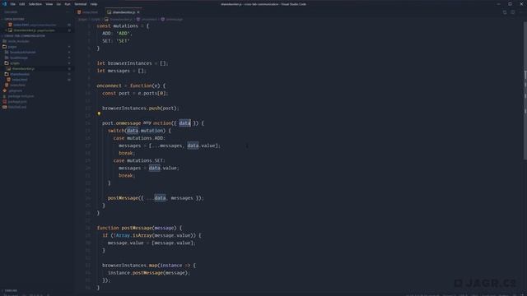This screenshot has width=527, height=296.
Task: Click 'let messages' declaration line
Action: 122,71
